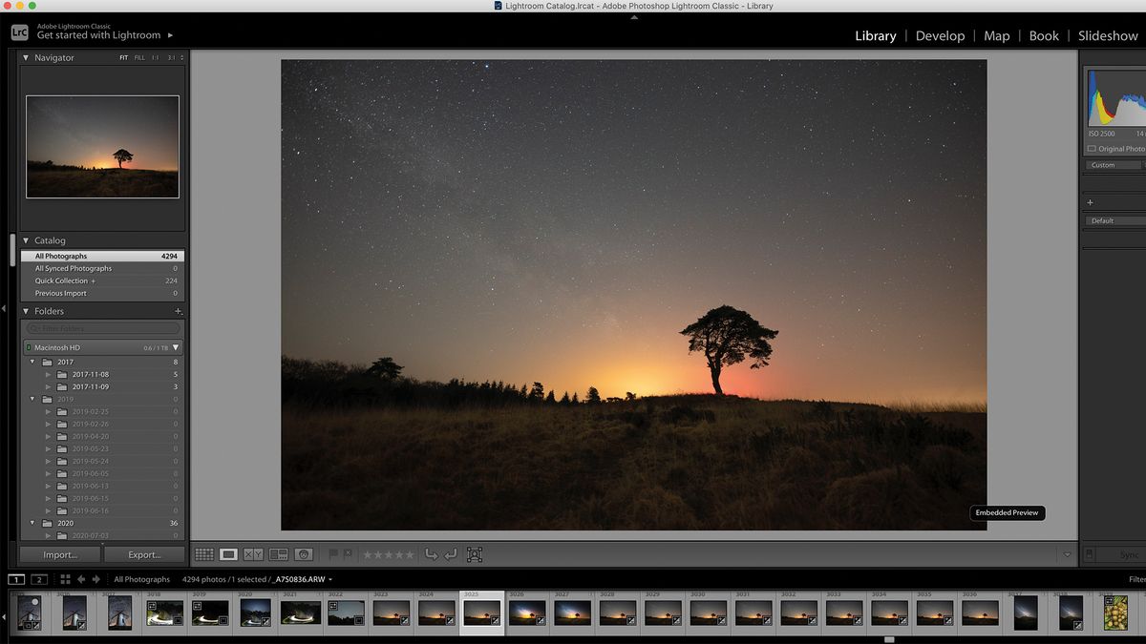Enable secondary window view 2
The width and height of the screenshot is (1146, 644).
coord(38,579)
